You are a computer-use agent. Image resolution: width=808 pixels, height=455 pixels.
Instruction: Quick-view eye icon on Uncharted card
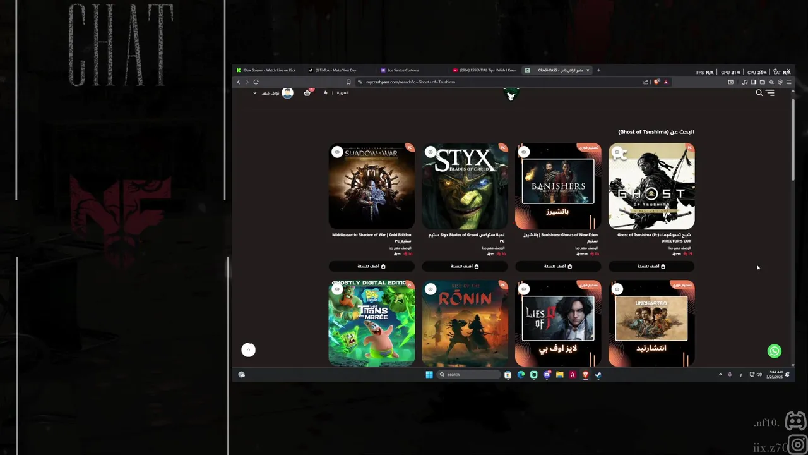(617, 289)
